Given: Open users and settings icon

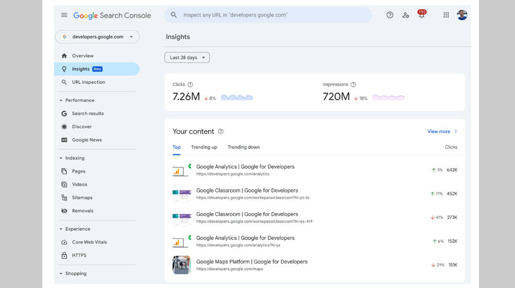Looking at the screenshot, I should tap(406, 15).
